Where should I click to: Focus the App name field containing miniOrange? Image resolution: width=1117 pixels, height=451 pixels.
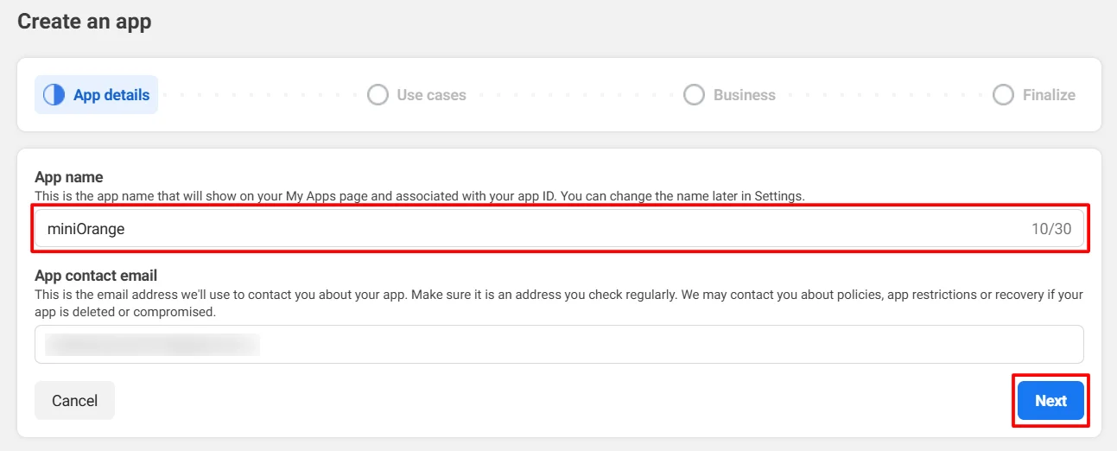pos(518,229)
